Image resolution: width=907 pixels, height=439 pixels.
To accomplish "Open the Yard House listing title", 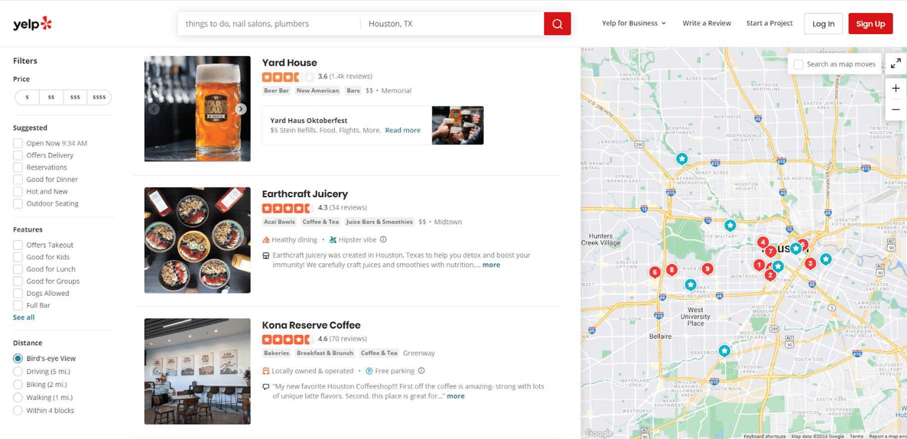I will pyautogui.click(x=290, y=63).
